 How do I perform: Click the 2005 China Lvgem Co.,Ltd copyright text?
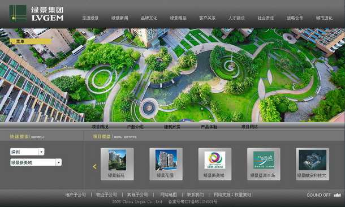pos(137,201)
